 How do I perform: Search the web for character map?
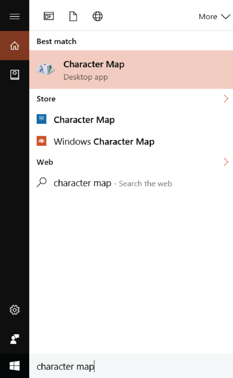click(x=131, y=183)
